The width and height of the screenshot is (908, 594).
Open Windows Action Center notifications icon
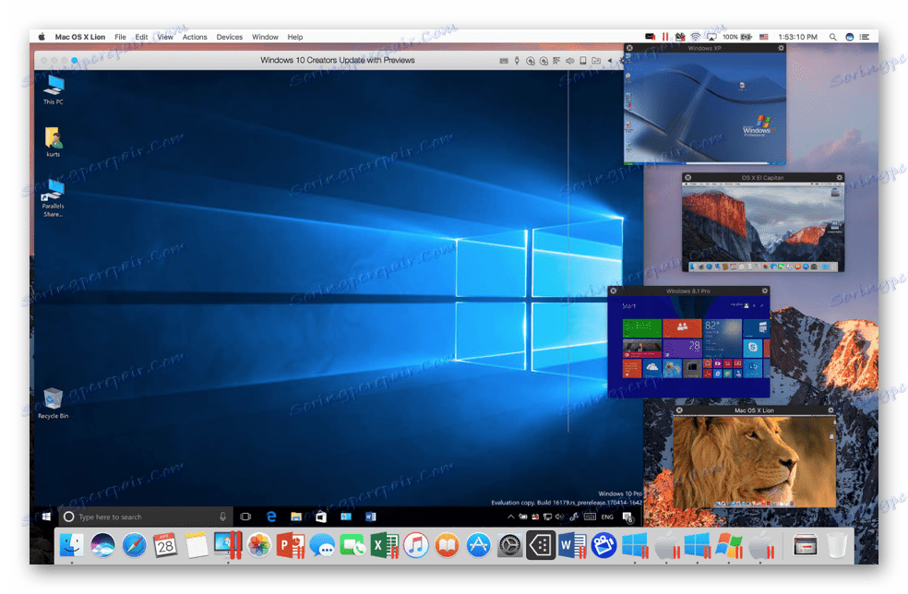[x=627, y=517]
